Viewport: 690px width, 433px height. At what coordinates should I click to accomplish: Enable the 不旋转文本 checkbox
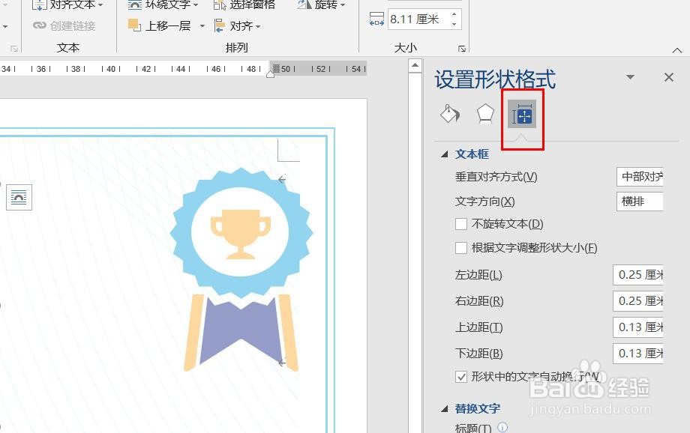click(461, 223)
